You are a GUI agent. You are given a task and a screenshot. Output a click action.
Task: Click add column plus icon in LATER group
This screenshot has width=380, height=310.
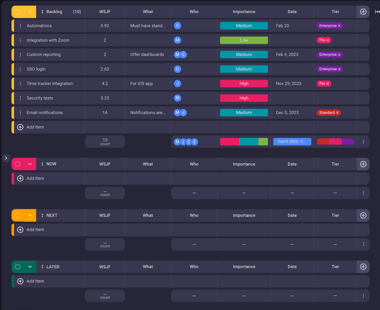(363, 267)
